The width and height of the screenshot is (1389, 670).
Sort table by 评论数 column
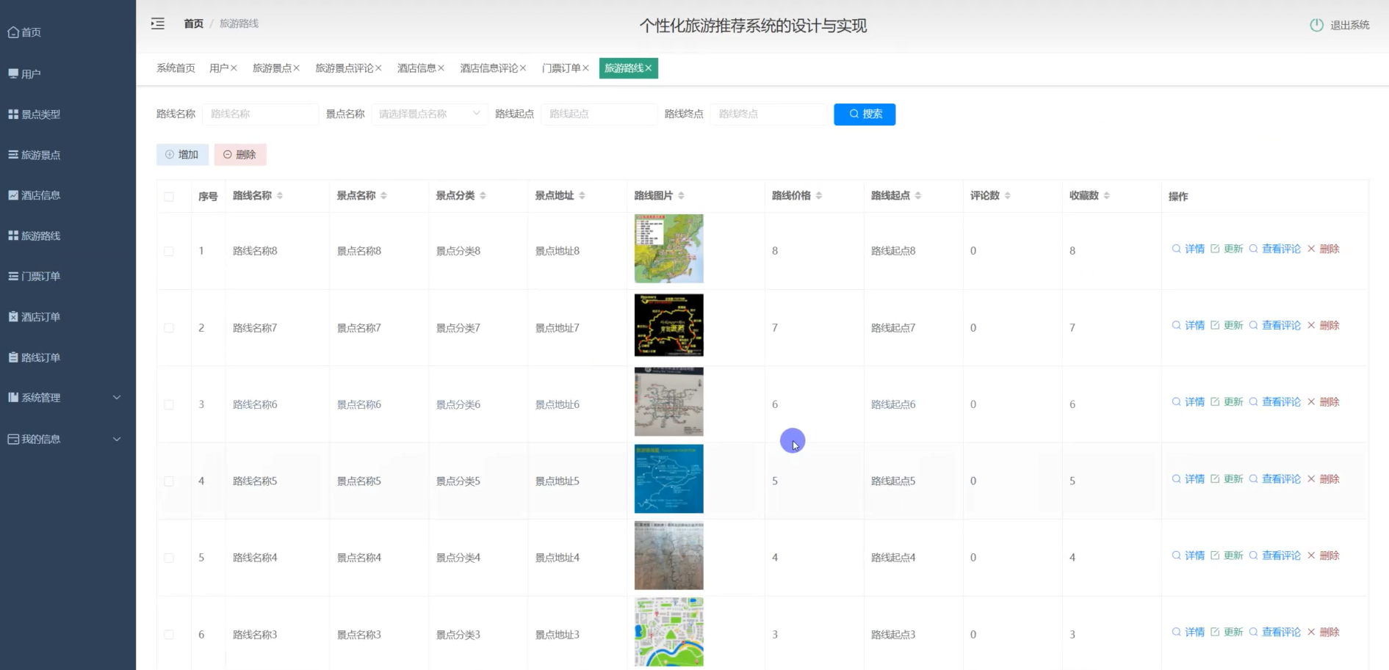tap(1008, 196)
